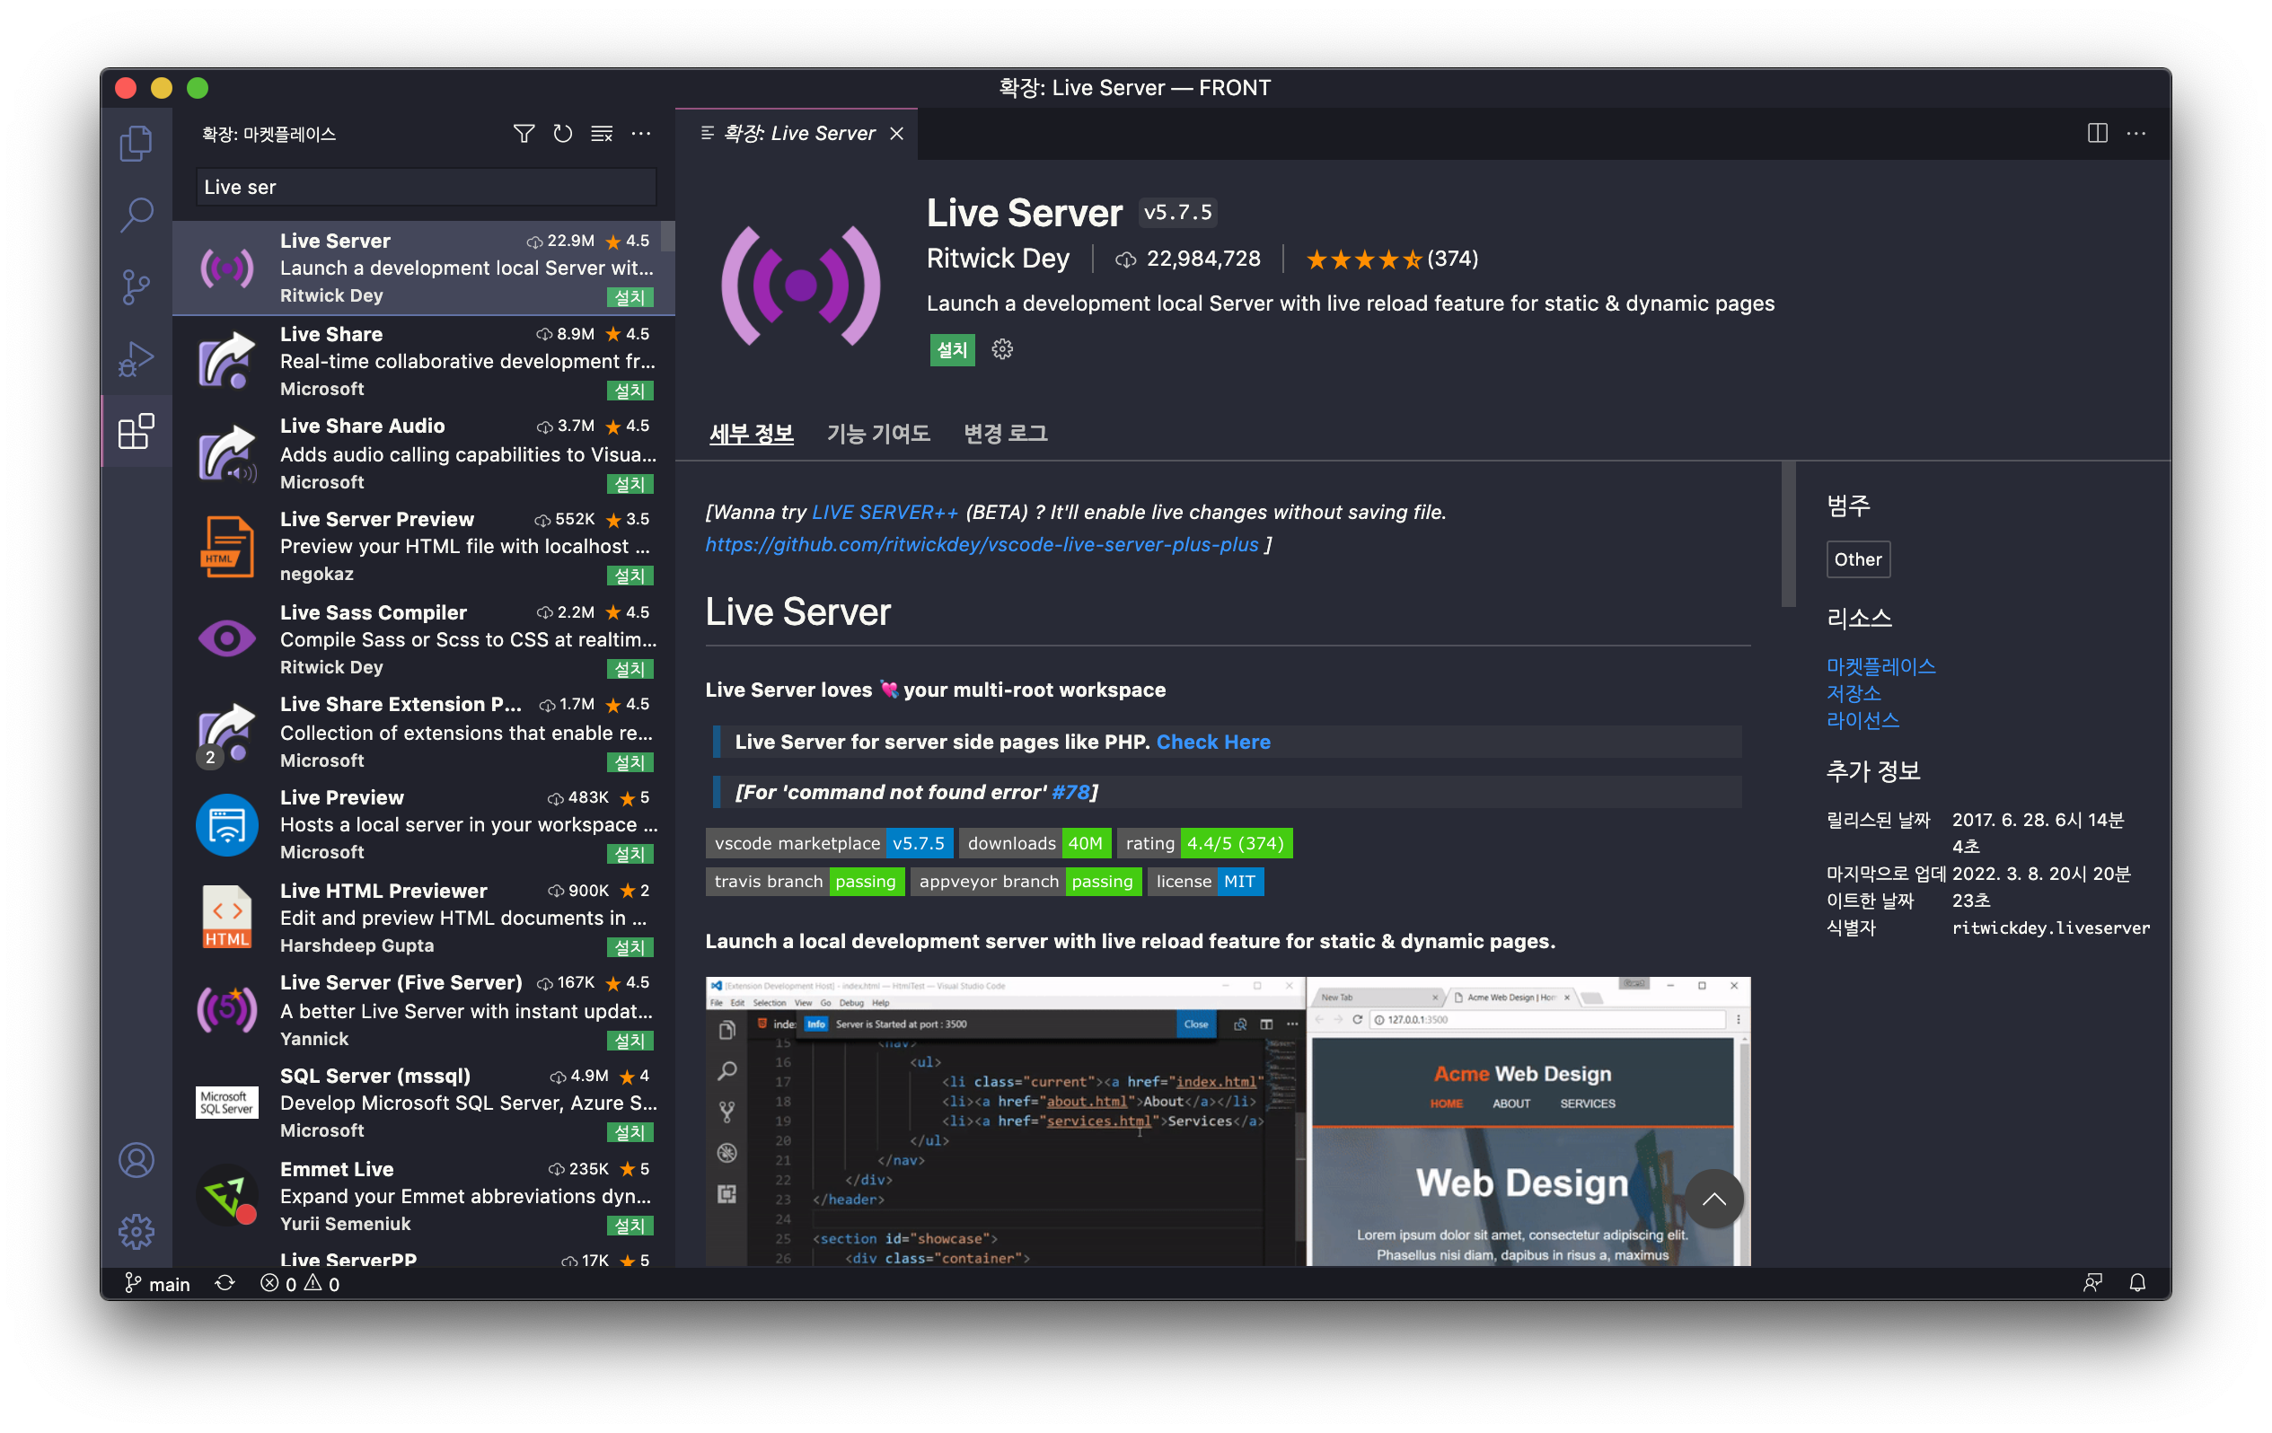
Task: Click the star rating (374) in header
Action: click(1391, 259)
